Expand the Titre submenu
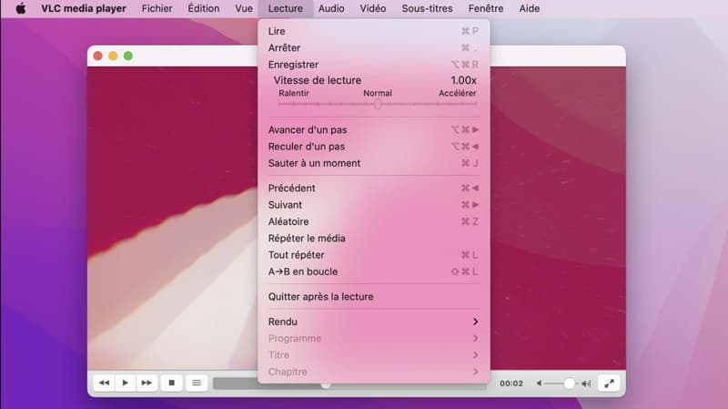Screen dimensions: 728x409 click(x=374, y=355)
